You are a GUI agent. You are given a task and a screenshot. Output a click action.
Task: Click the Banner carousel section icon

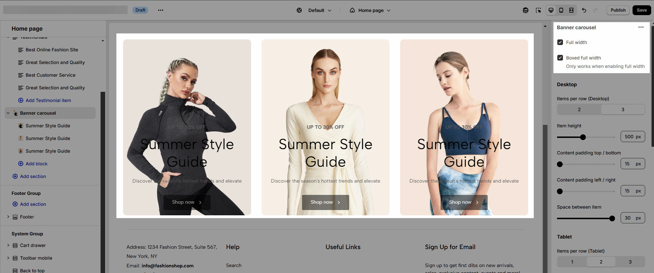tap(15, 113)
